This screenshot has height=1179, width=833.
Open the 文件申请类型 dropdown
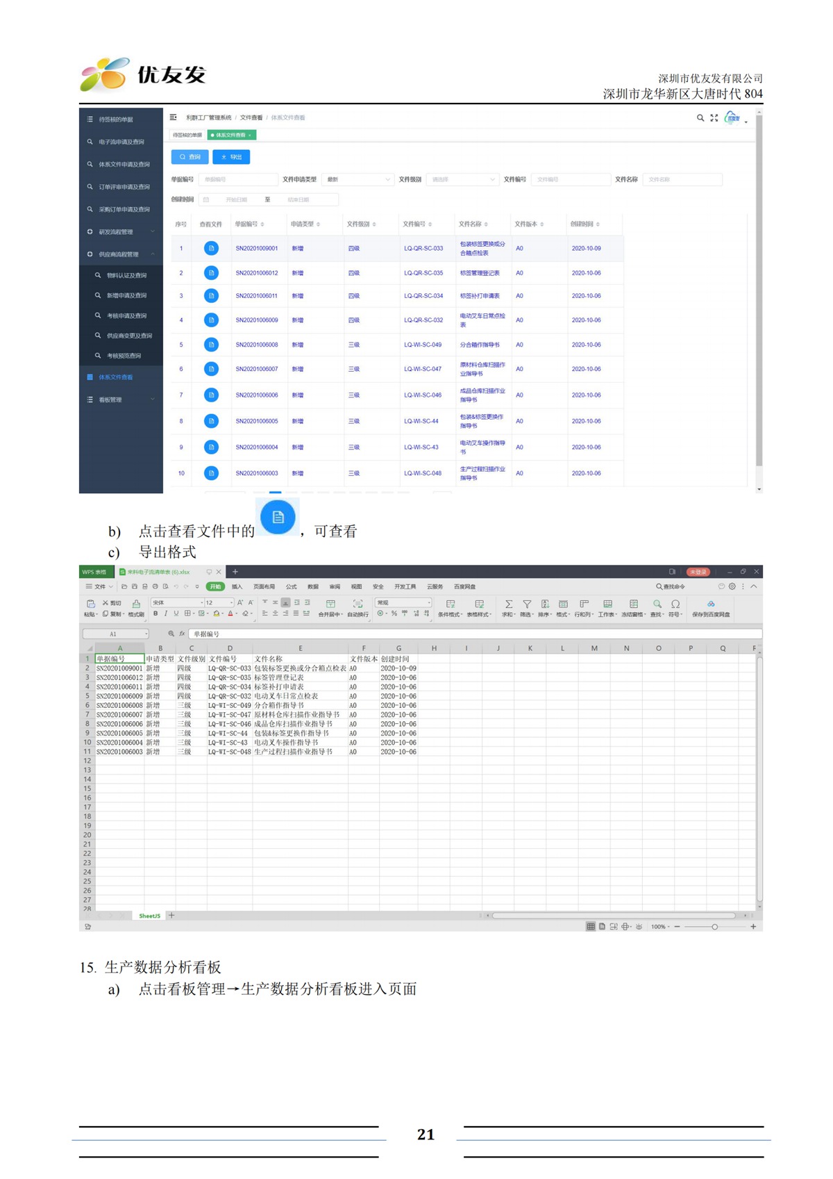[357, 179]
